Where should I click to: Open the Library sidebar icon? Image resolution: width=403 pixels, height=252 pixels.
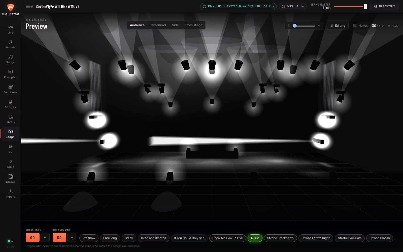click(10, 119)
